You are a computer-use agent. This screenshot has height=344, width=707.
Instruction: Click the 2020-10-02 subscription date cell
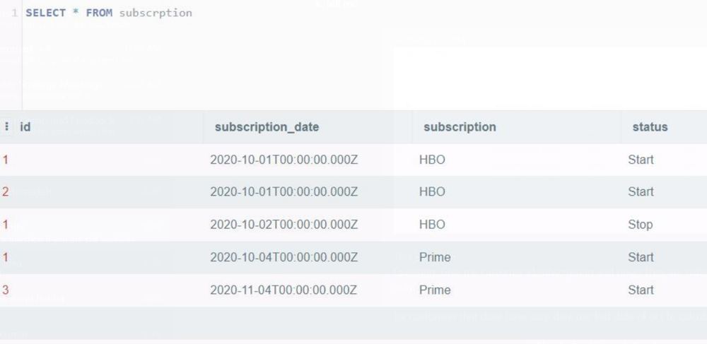tap(284, 225)
